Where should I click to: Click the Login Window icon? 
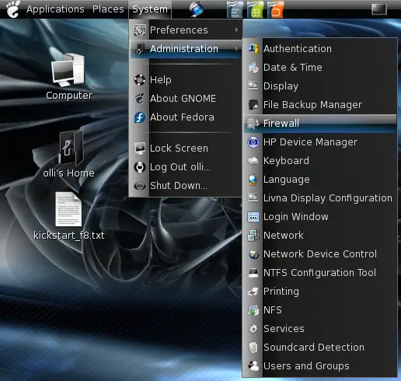pyautogui.click(x=253, y=217)
